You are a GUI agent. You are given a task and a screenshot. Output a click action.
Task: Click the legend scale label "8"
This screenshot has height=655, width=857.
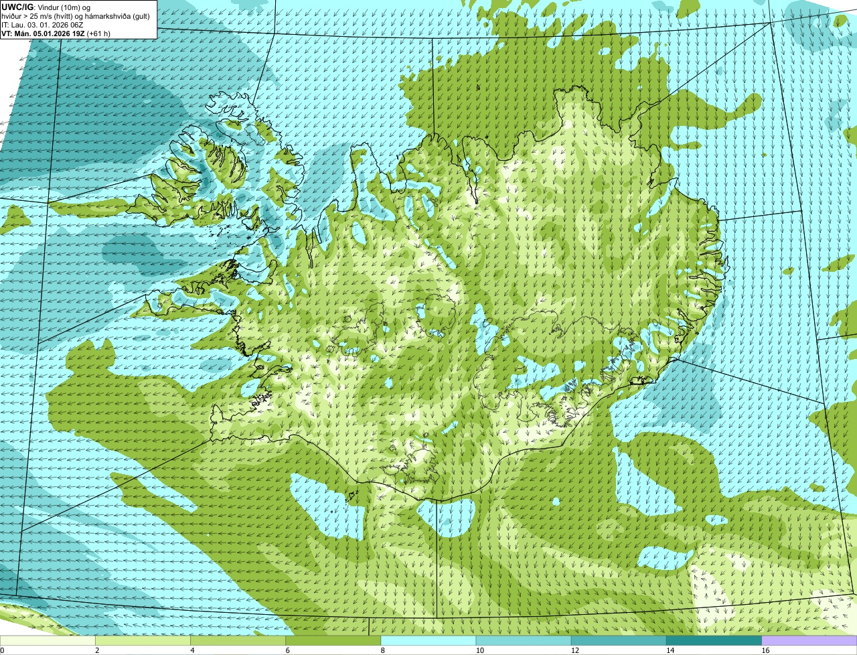pyautogui.click(x=383, y=650)
